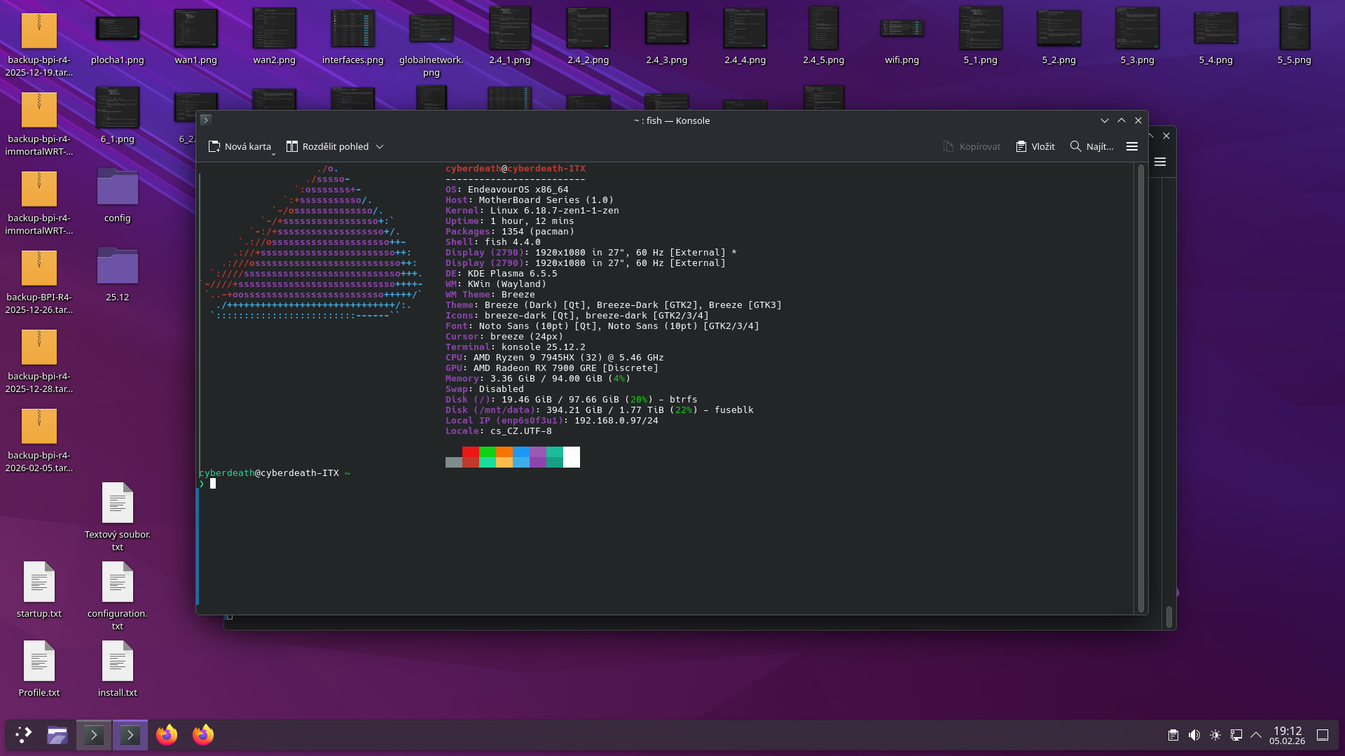Click the Konsole window menu icon in the title bar
1345x756 pixels.
tap(205, 120)
